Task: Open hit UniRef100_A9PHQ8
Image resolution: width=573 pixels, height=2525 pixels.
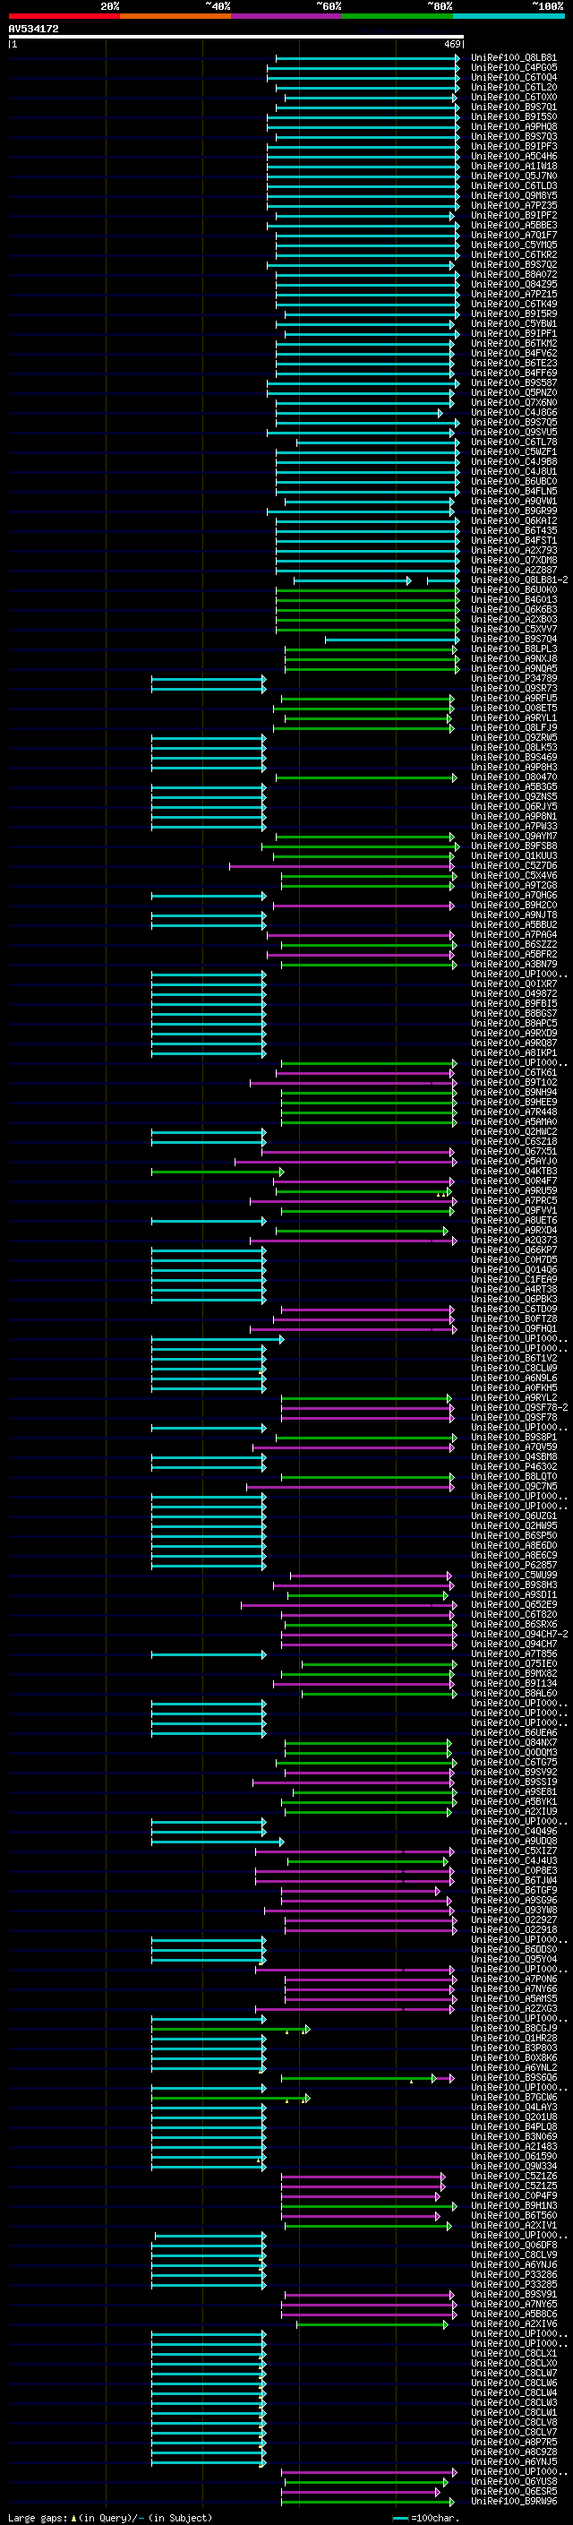Action: coord(514,126)
